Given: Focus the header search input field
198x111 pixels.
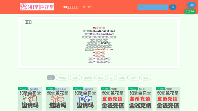Looking at the screenshot, I should coord(153,7).
